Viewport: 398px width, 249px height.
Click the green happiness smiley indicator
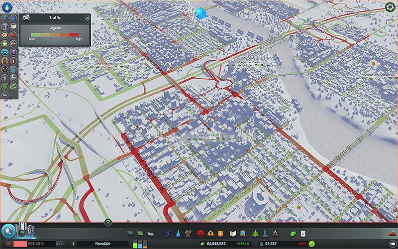312,244
